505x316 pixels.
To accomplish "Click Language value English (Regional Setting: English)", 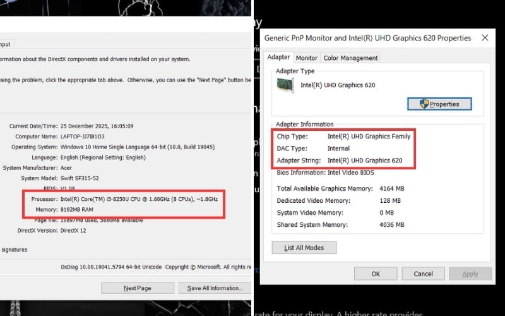I will 103,157.
